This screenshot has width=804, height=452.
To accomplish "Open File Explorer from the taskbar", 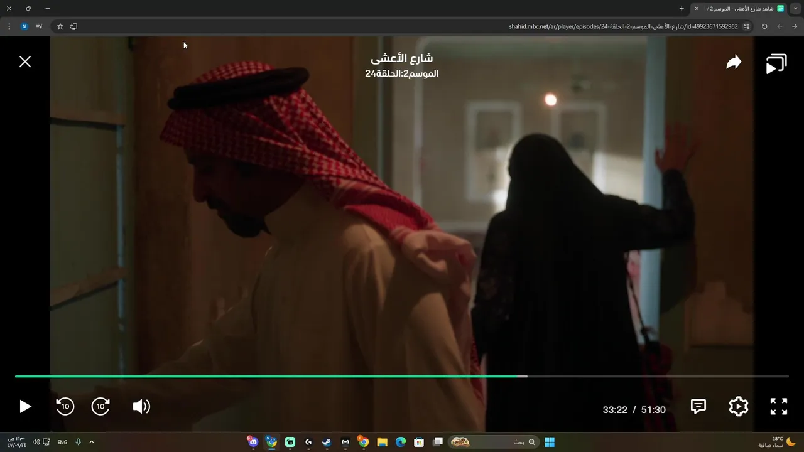I will 382,442.
